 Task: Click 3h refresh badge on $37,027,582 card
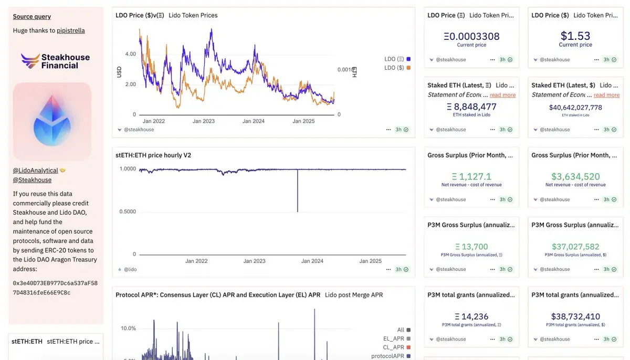tap(610, 269)
